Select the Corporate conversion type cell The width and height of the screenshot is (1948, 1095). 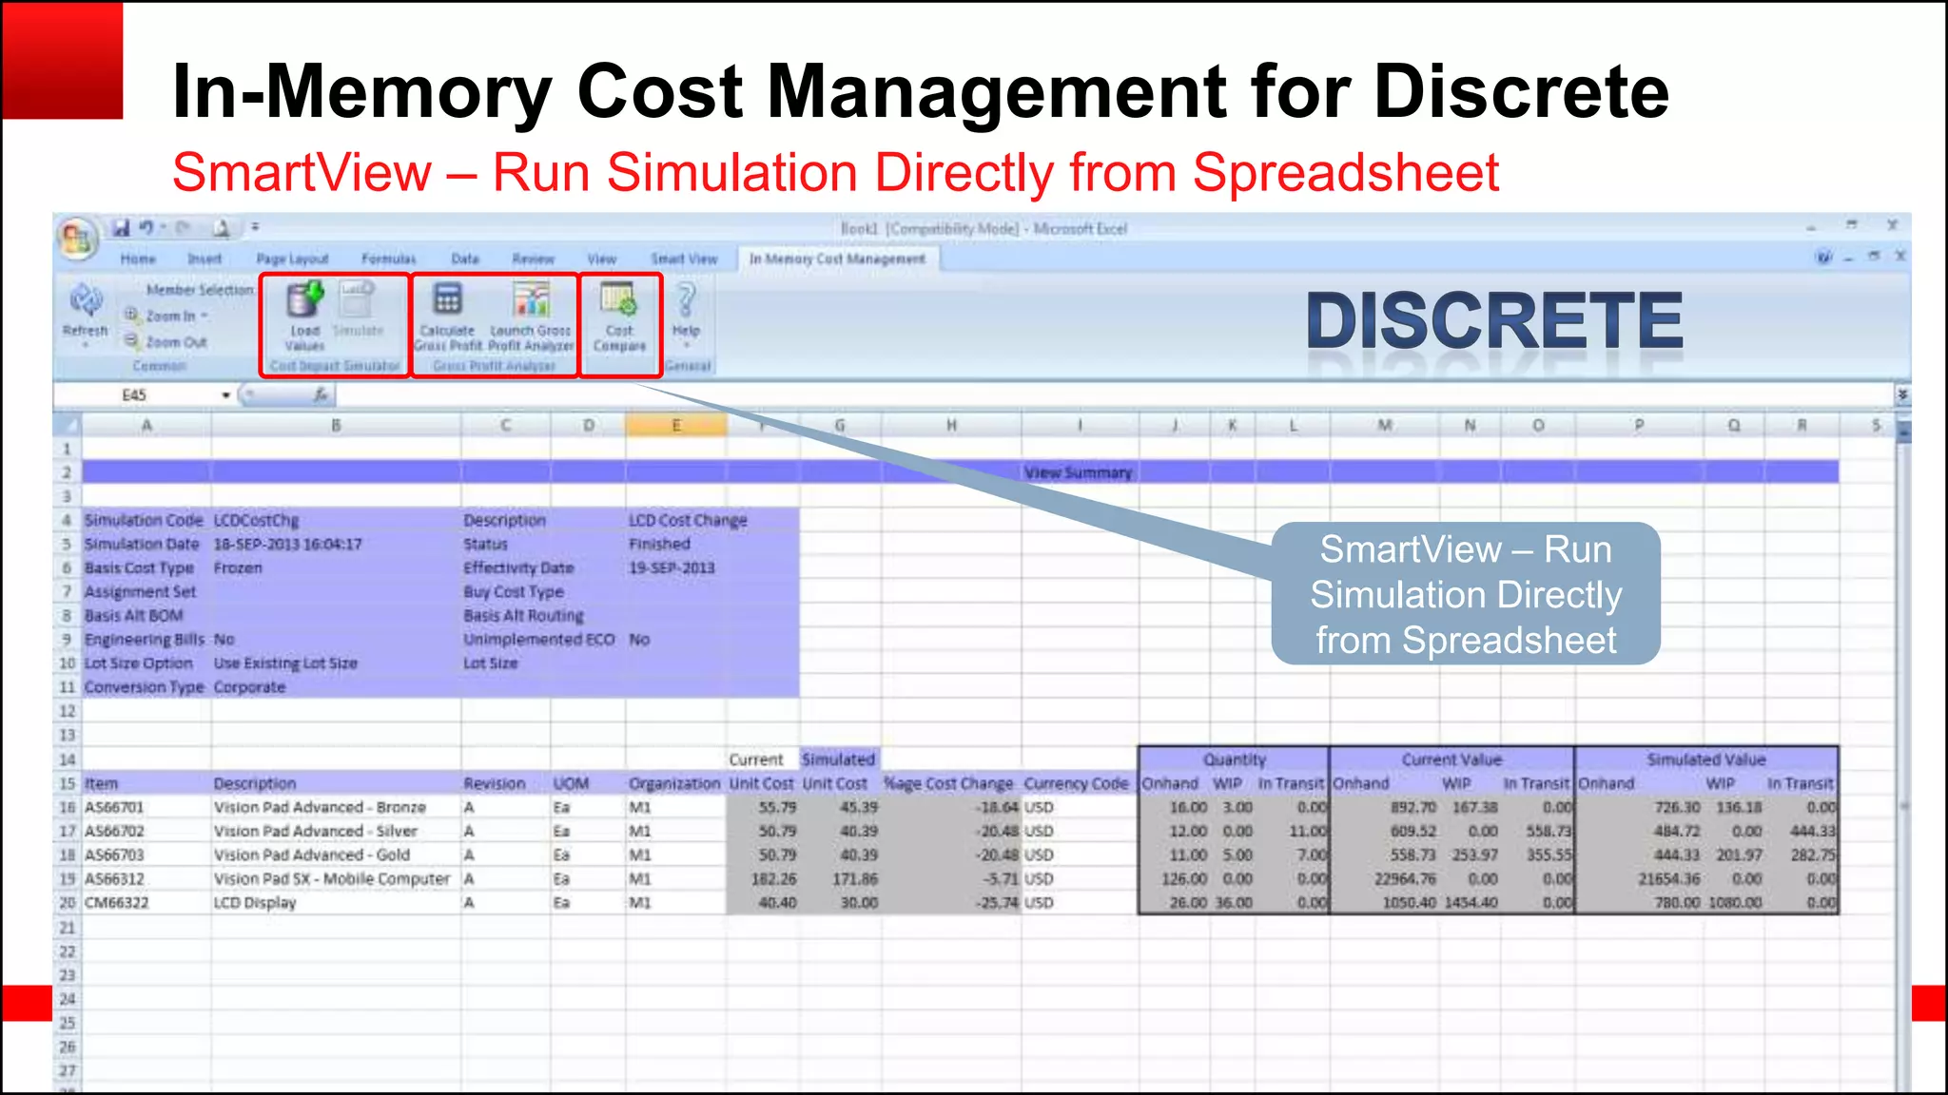coord(336,686)
